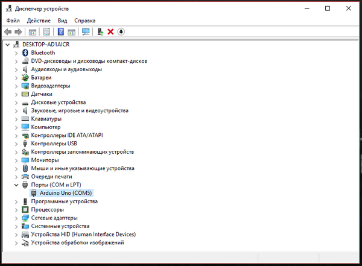Select the Видеоадаптеры label
The height and width of the screenshot is (266, 362).
(51, 86)
